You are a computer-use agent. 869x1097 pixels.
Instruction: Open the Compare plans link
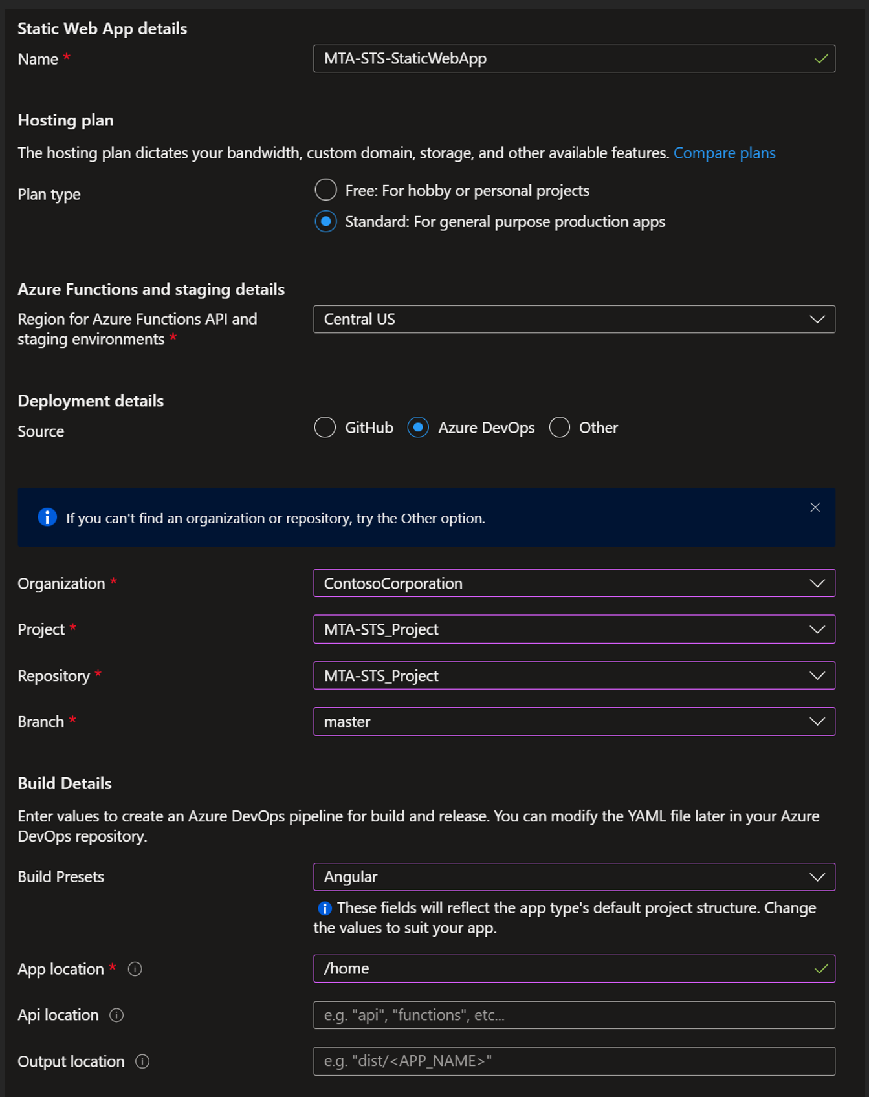click(x=724, y=153)
